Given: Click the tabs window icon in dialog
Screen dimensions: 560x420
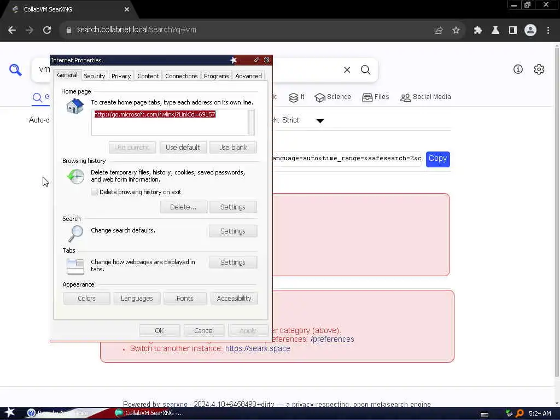Looking at the screenshot, I should (75, 266).
